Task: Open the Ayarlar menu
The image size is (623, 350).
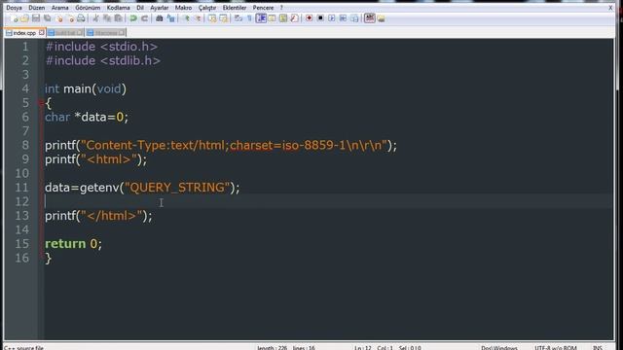Action: tap(159, 8)
